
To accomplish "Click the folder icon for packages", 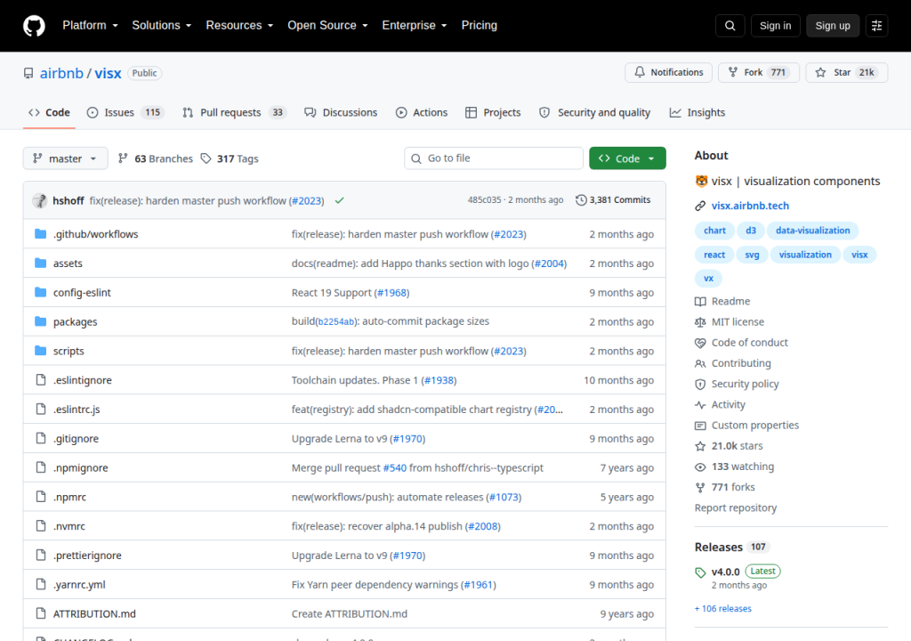I will point(40,321).
